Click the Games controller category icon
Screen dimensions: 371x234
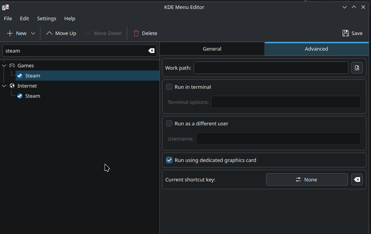tap(12, 65)
